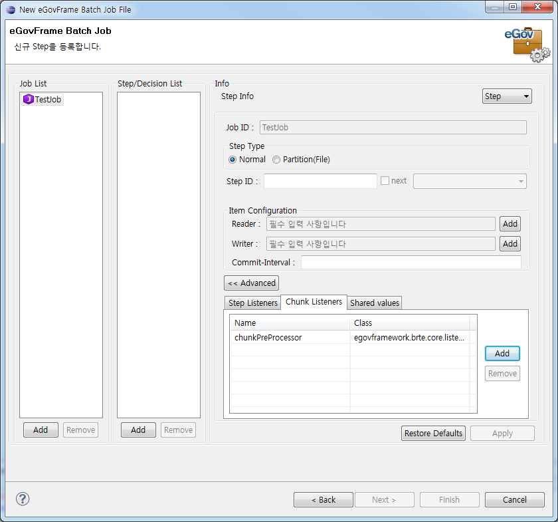The height and width of the screenshot is (522, 558).
Task: Focus the Step ID input field
Action: [x=320, y=181]
